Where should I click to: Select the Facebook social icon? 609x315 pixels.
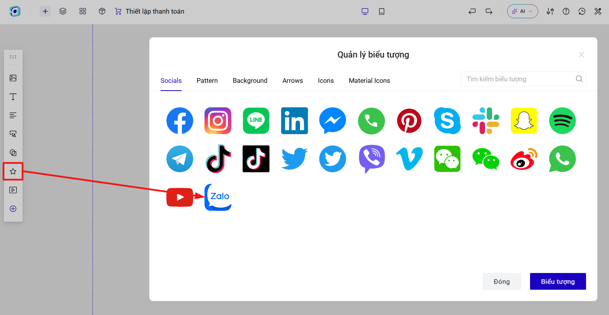(180, 121)
